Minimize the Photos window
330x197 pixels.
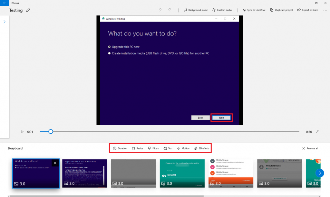307,3
